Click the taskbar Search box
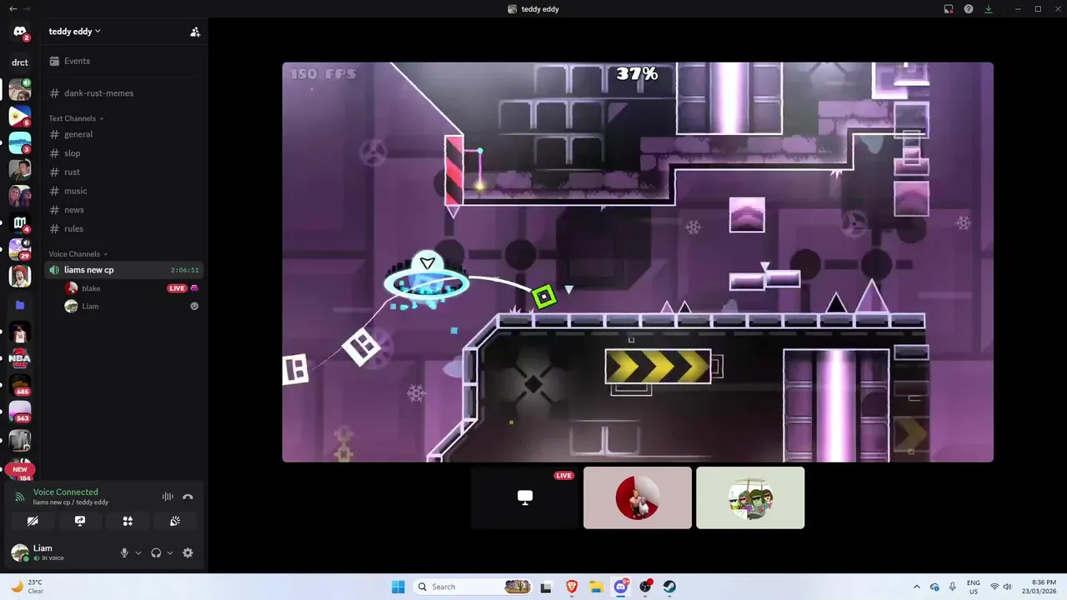Viewport: 1067px width, 600px height. coord(473,587)
